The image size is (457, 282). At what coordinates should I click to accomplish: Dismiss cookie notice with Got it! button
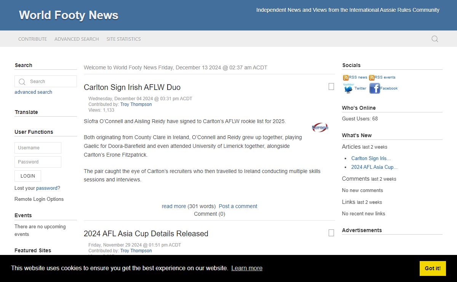pyautogui.click(x=433, y=268)
